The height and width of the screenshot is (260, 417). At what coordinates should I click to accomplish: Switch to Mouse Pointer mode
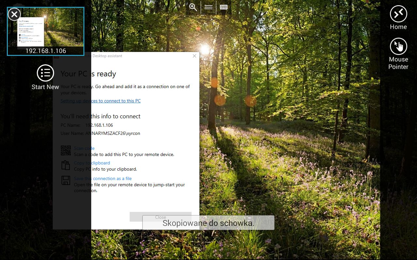398,54
